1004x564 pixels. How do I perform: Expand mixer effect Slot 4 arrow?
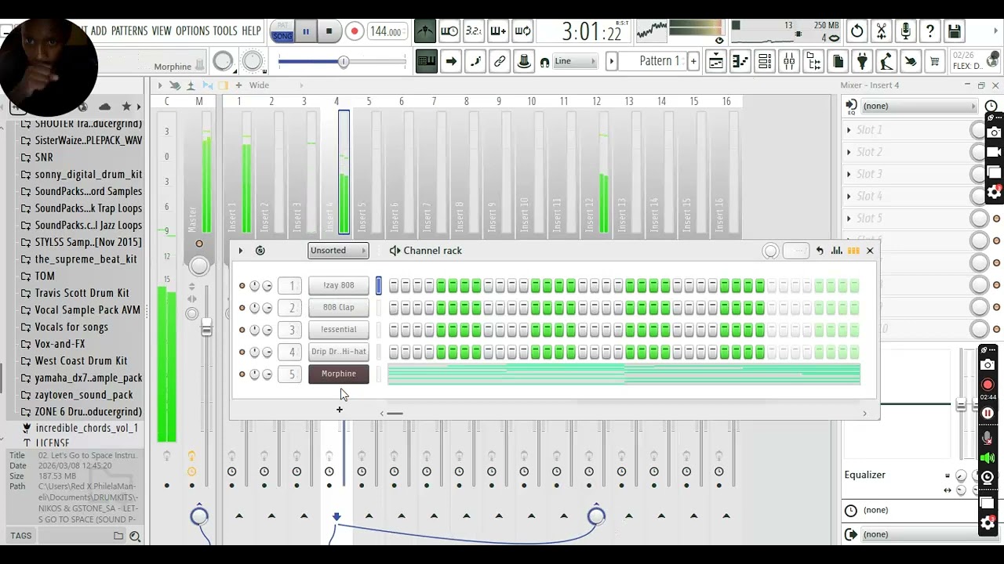tap(849, 196)
